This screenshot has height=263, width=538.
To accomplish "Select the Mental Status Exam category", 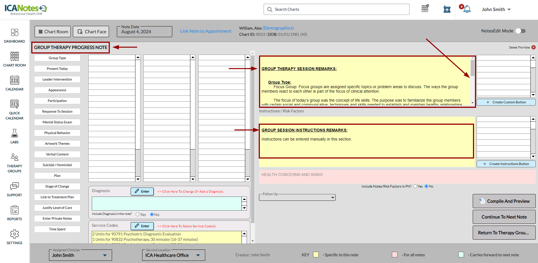I will [57, 122].
